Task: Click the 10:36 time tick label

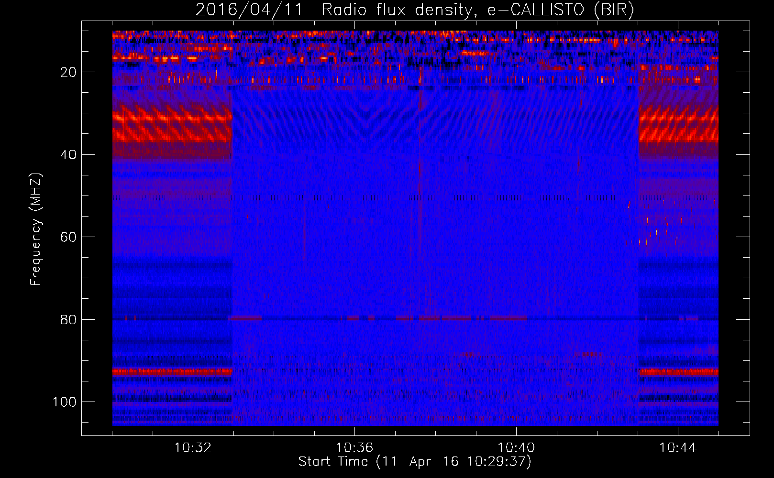Action: pyautogui.click(x=354, y=448)
